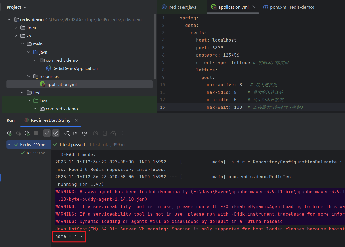Collapse the Redis test result node
This screenshot has width=345, height=247.
(x=9, y=145)
